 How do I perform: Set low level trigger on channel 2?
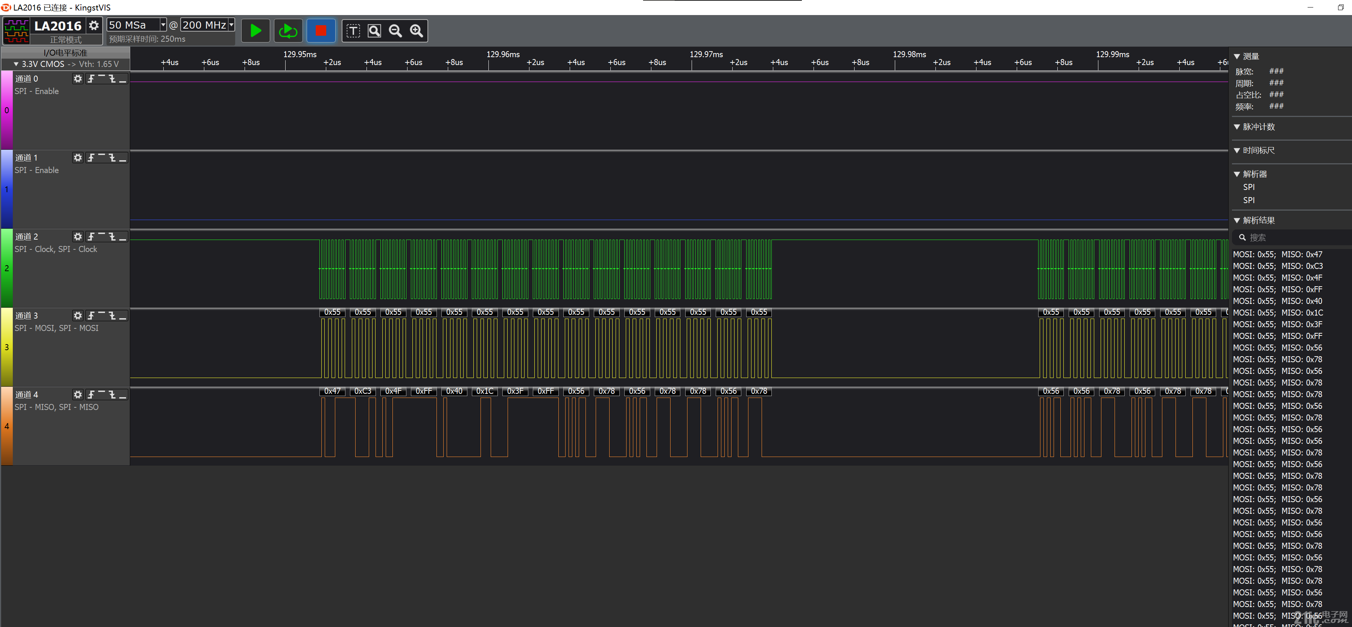pyautogui.click(x=123, y=237)
